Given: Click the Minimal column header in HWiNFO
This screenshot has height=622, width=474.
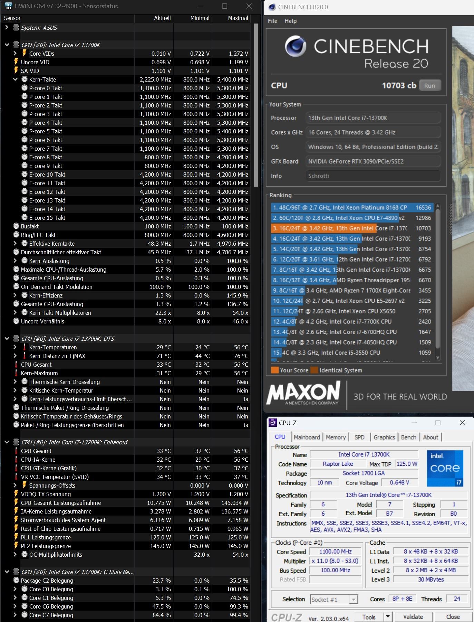Looking at the screenshot, I should coord(193,18).
